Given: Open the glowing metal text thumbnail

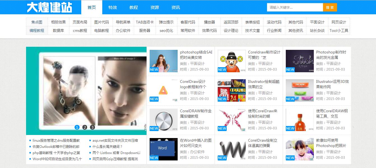Looking at the screenshot, I should [x=300, y=61].
